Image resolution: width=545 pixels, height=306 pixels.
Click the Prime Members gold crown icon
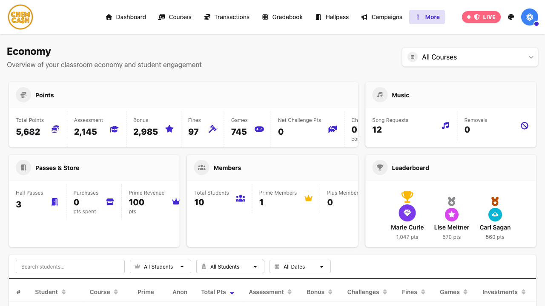[309, 198]
